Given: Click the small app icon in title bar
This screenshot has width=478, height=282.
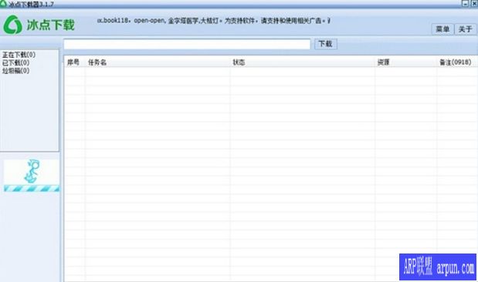Looking at the screenshot, I should click(x=3, y=3).
